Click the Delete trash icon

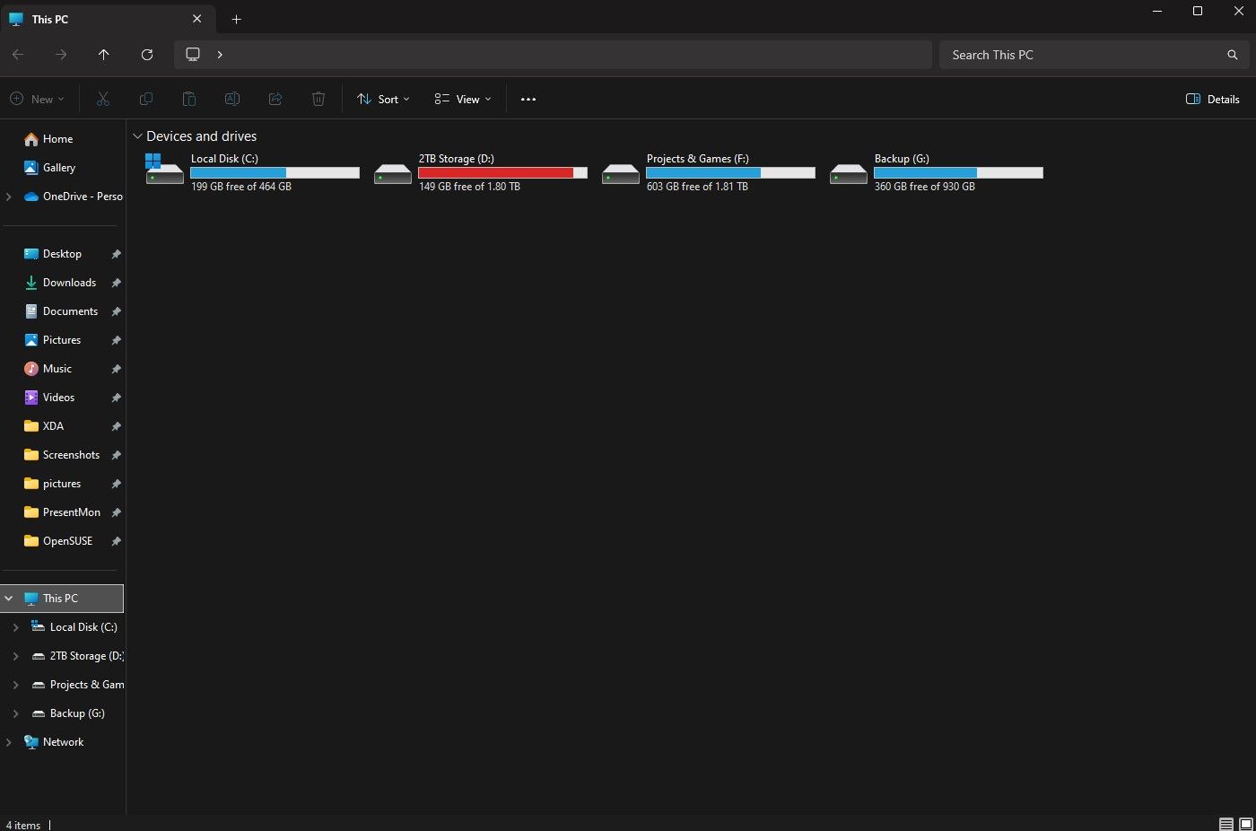(x=318, y=99)
